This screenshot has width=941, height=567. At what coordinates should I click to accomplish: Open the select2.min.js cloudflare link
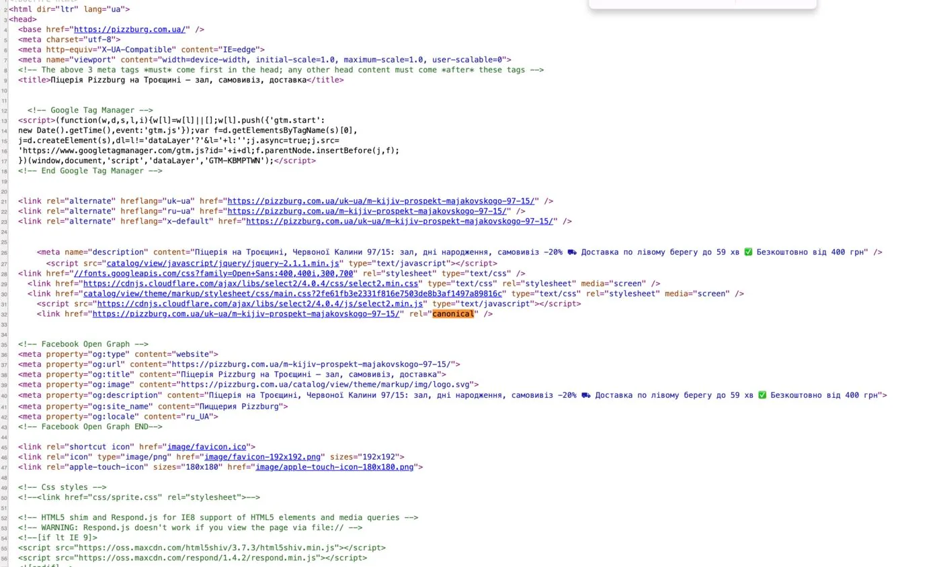point(260,304)
